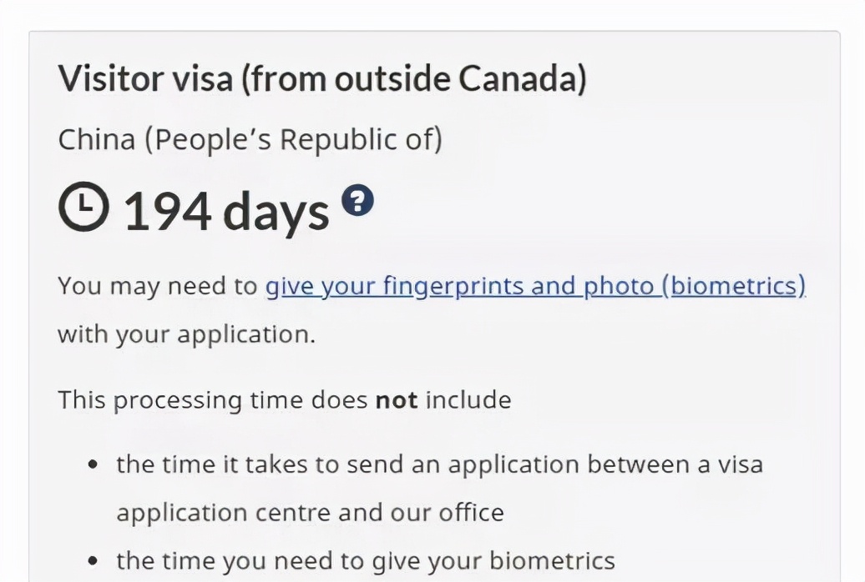Click "application centre and our office" line
Viewport: 865px width, 582px height.
[310, 511]
